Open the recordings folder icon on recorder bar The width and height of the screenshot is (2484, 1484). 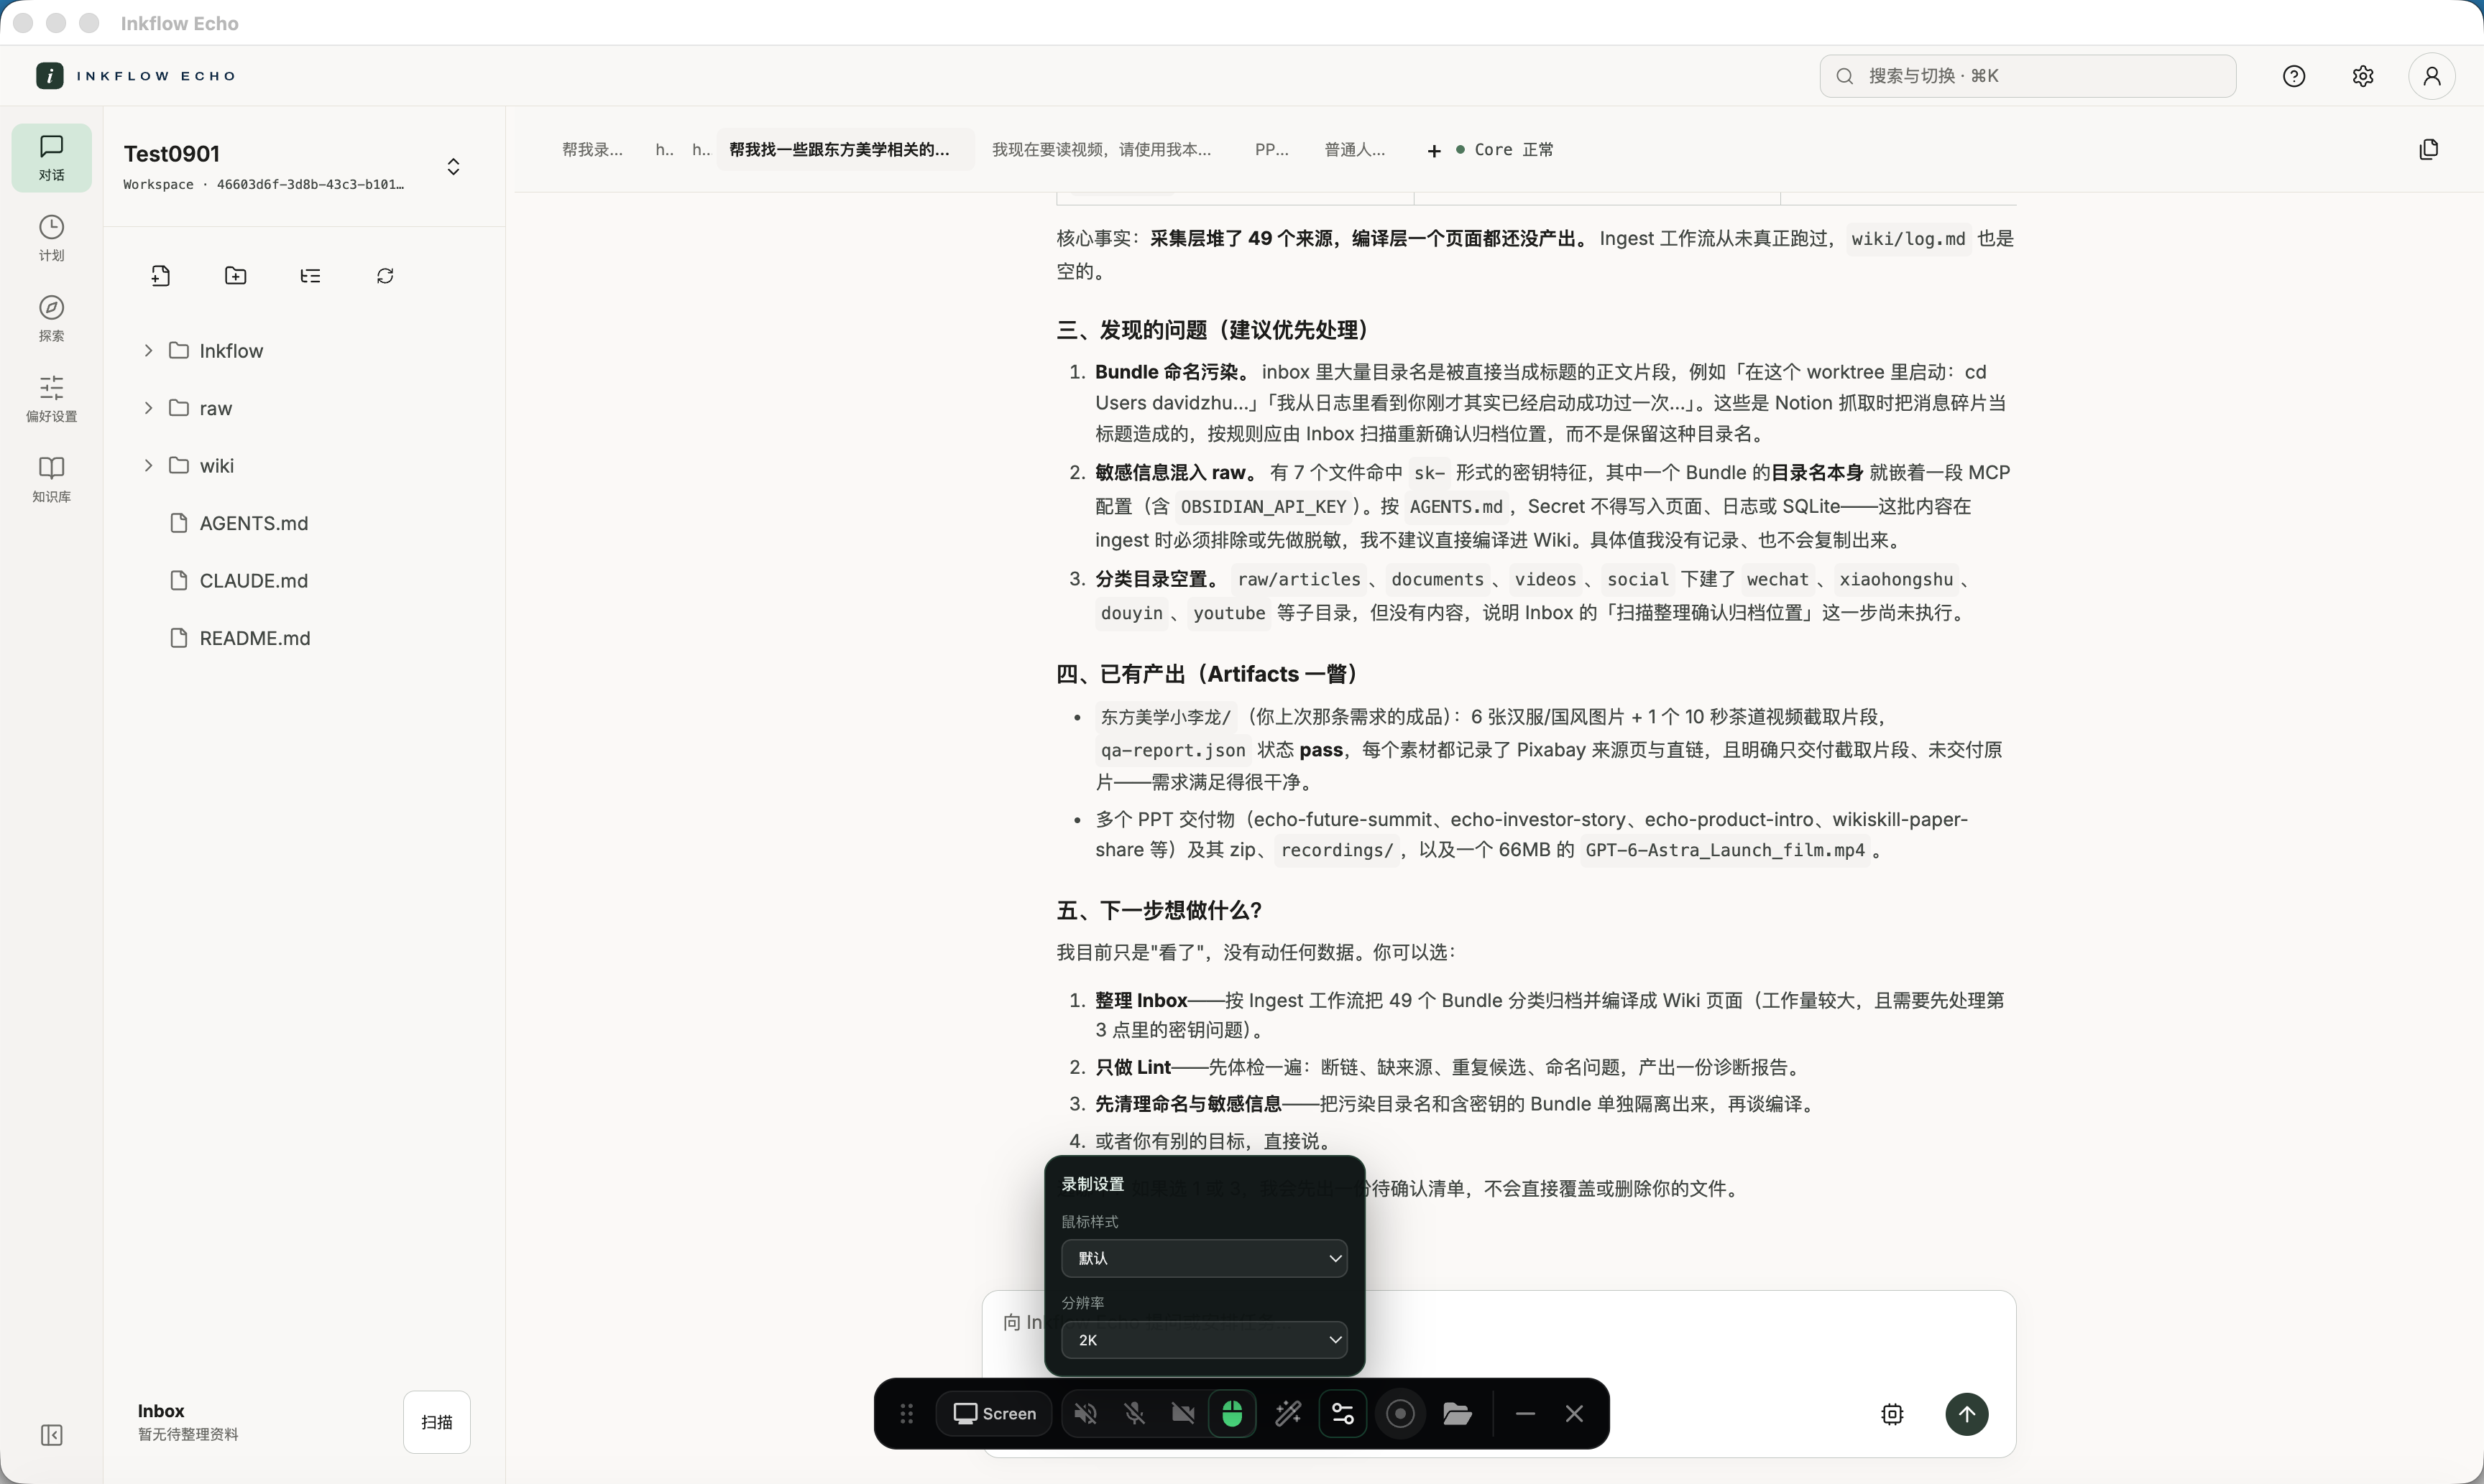(x=1458, y=1414)
